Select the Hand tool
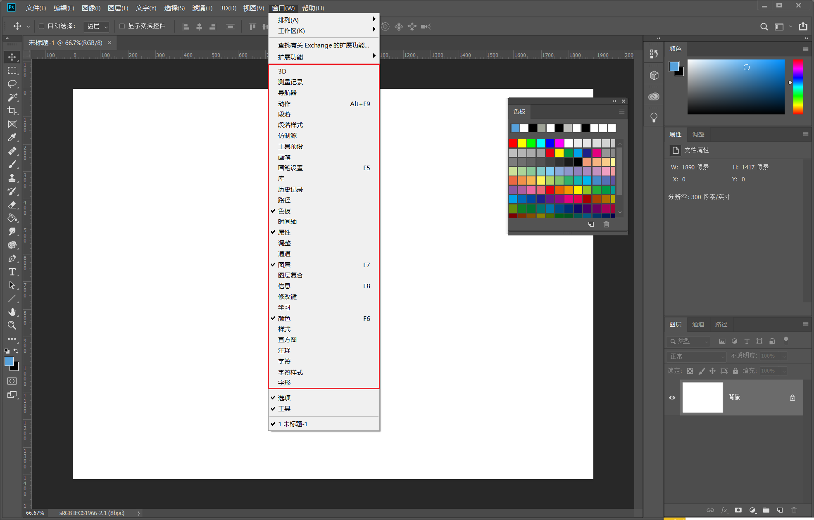Image resolution: width=814 pixels, height=520 pixels. [12, 312]
